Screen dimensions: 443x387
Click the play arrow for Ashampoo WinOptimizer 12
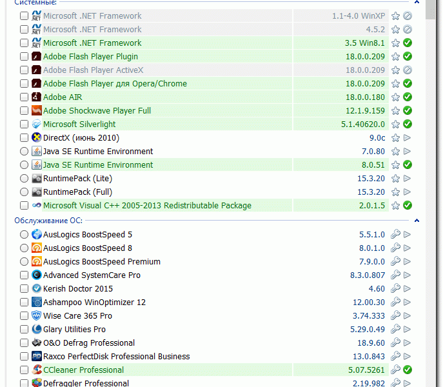pyautogui.click(x=407, y=303)
